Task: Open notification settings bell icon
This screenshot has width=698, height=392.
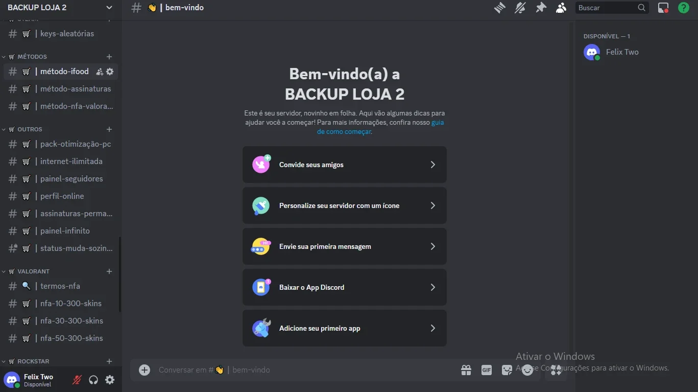Action: point(520,8)
